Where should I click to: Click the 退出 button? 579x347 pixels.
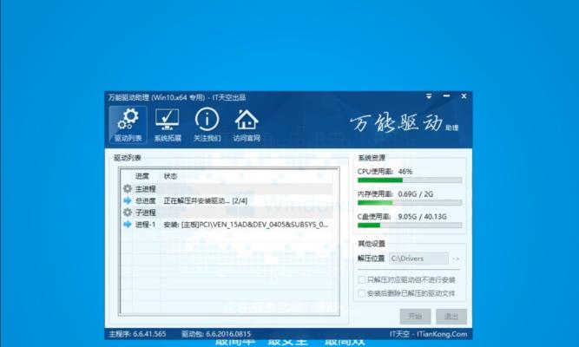pos(451,317)
